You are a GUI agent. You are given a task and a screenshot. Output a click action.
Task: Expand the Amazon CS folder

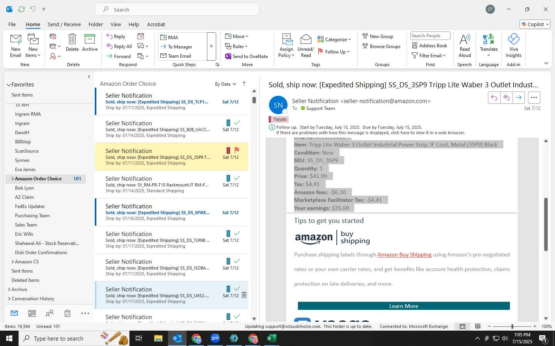13,262
